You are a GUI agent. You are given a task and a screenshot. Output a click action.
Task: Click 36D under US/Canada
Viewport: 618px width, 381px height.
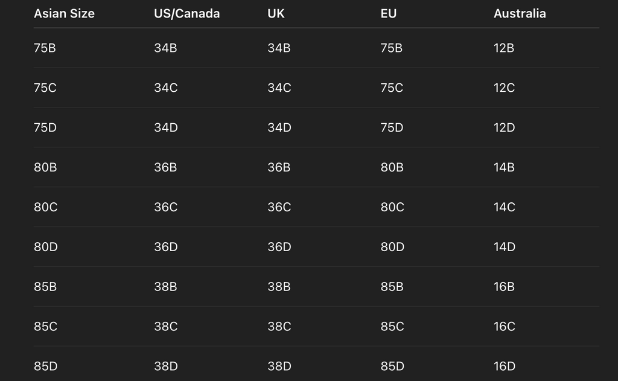165,248
